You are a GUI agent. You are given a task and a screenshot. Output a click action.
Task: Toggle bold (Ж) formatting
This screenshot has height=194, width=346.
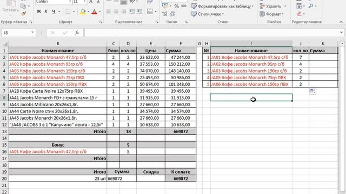coord(38,11)
